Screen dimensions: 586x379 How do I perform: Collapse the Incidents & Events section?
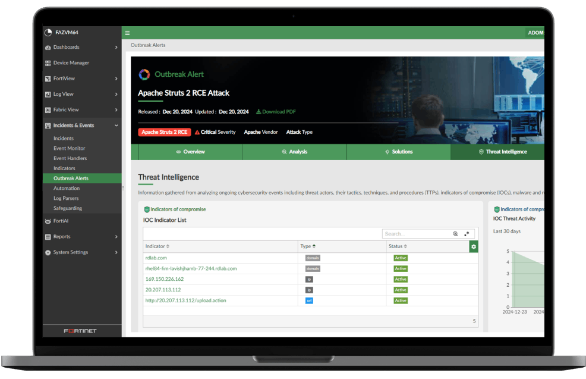116,126
